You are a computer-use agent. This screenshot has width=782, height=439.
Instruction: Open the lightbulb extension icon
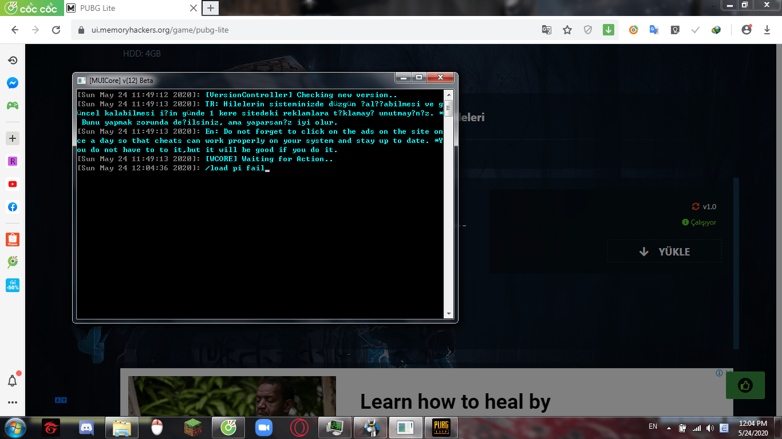point(675,30)
